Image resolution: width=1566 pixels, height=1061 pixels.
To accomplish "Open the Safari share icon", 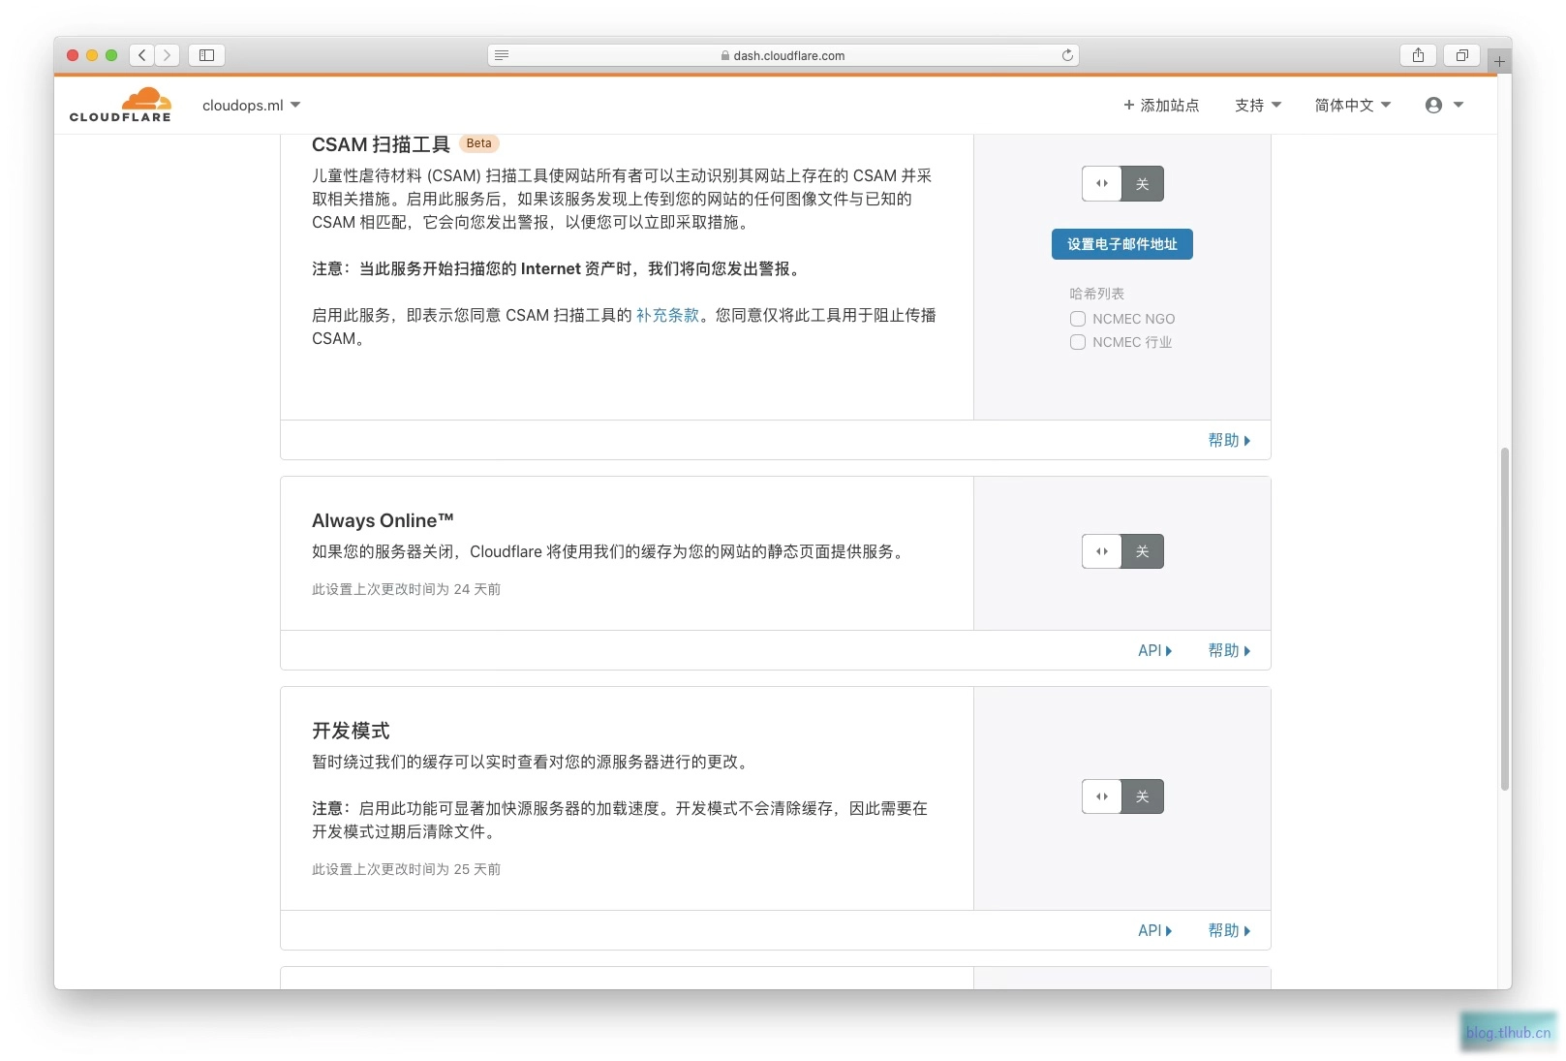I will (x=1418, y=55).
